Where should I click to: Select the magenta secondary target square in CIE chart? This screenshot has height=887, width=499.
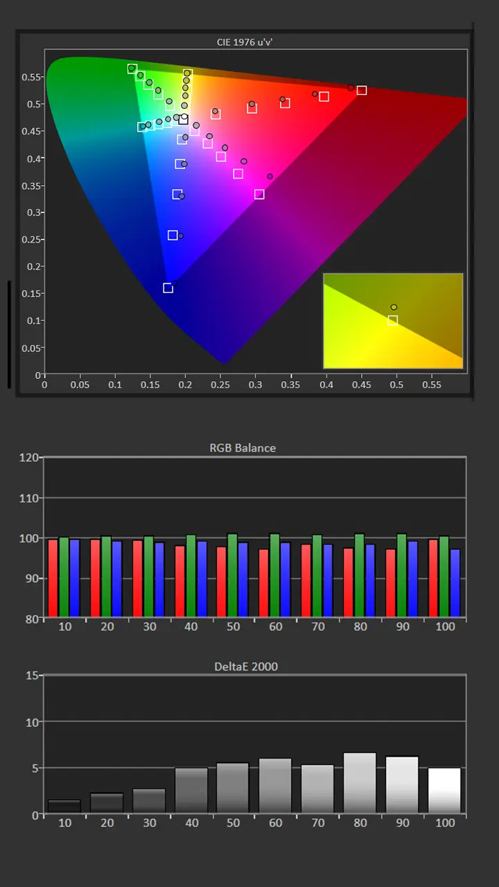click(259, 194)
